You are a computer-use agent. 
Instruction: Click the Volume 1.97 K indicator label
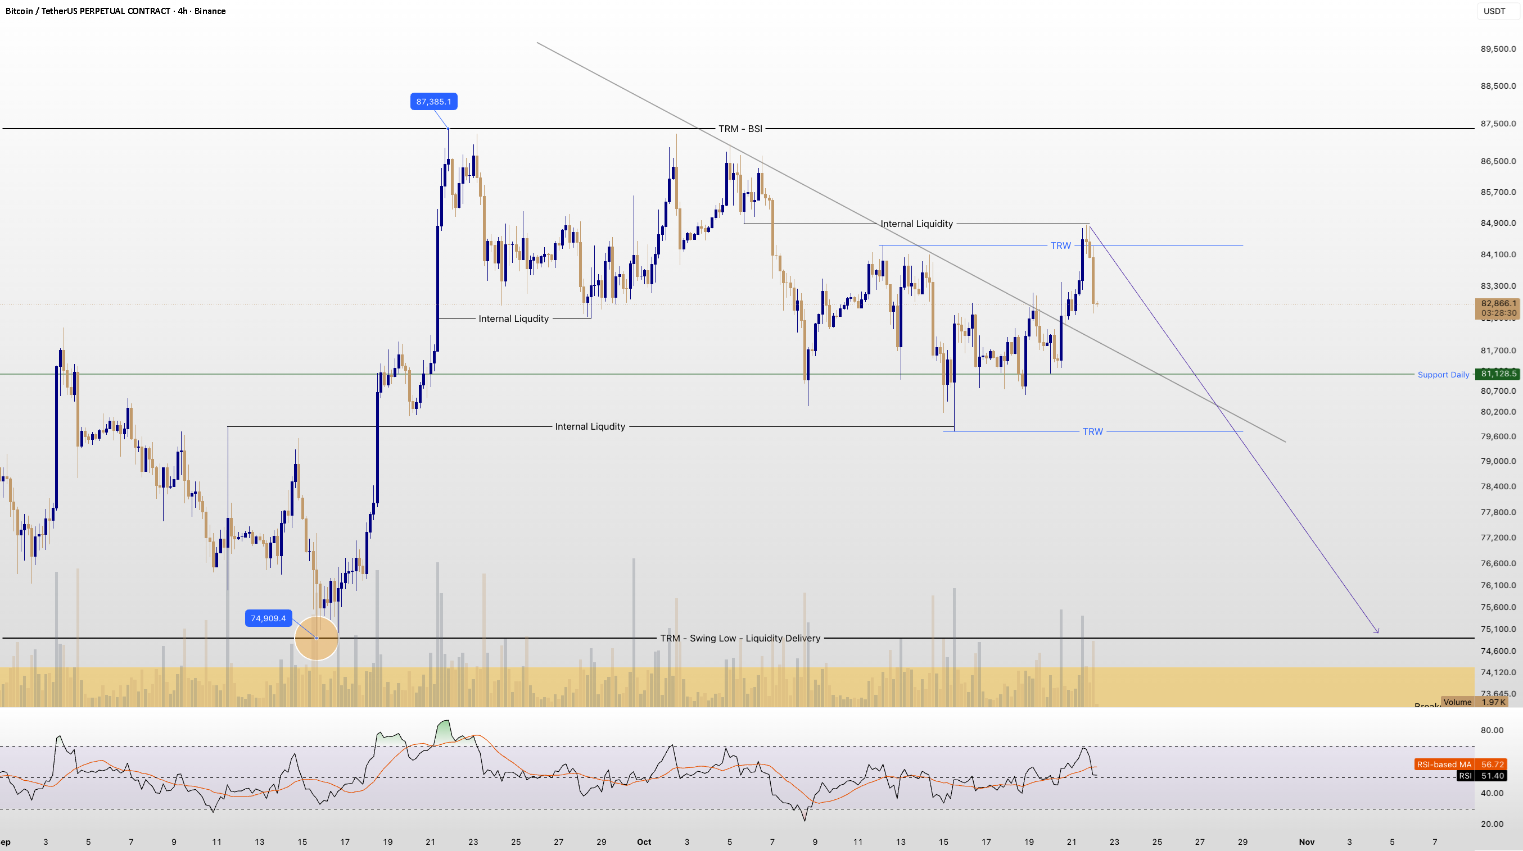(1475, 702)
